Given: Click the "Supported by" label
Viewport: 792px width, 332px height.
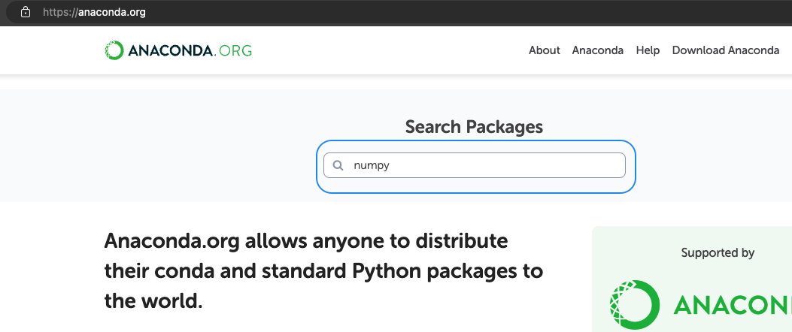Looking at the screenshot, I should pyautogui.click(x=718, y=253).
